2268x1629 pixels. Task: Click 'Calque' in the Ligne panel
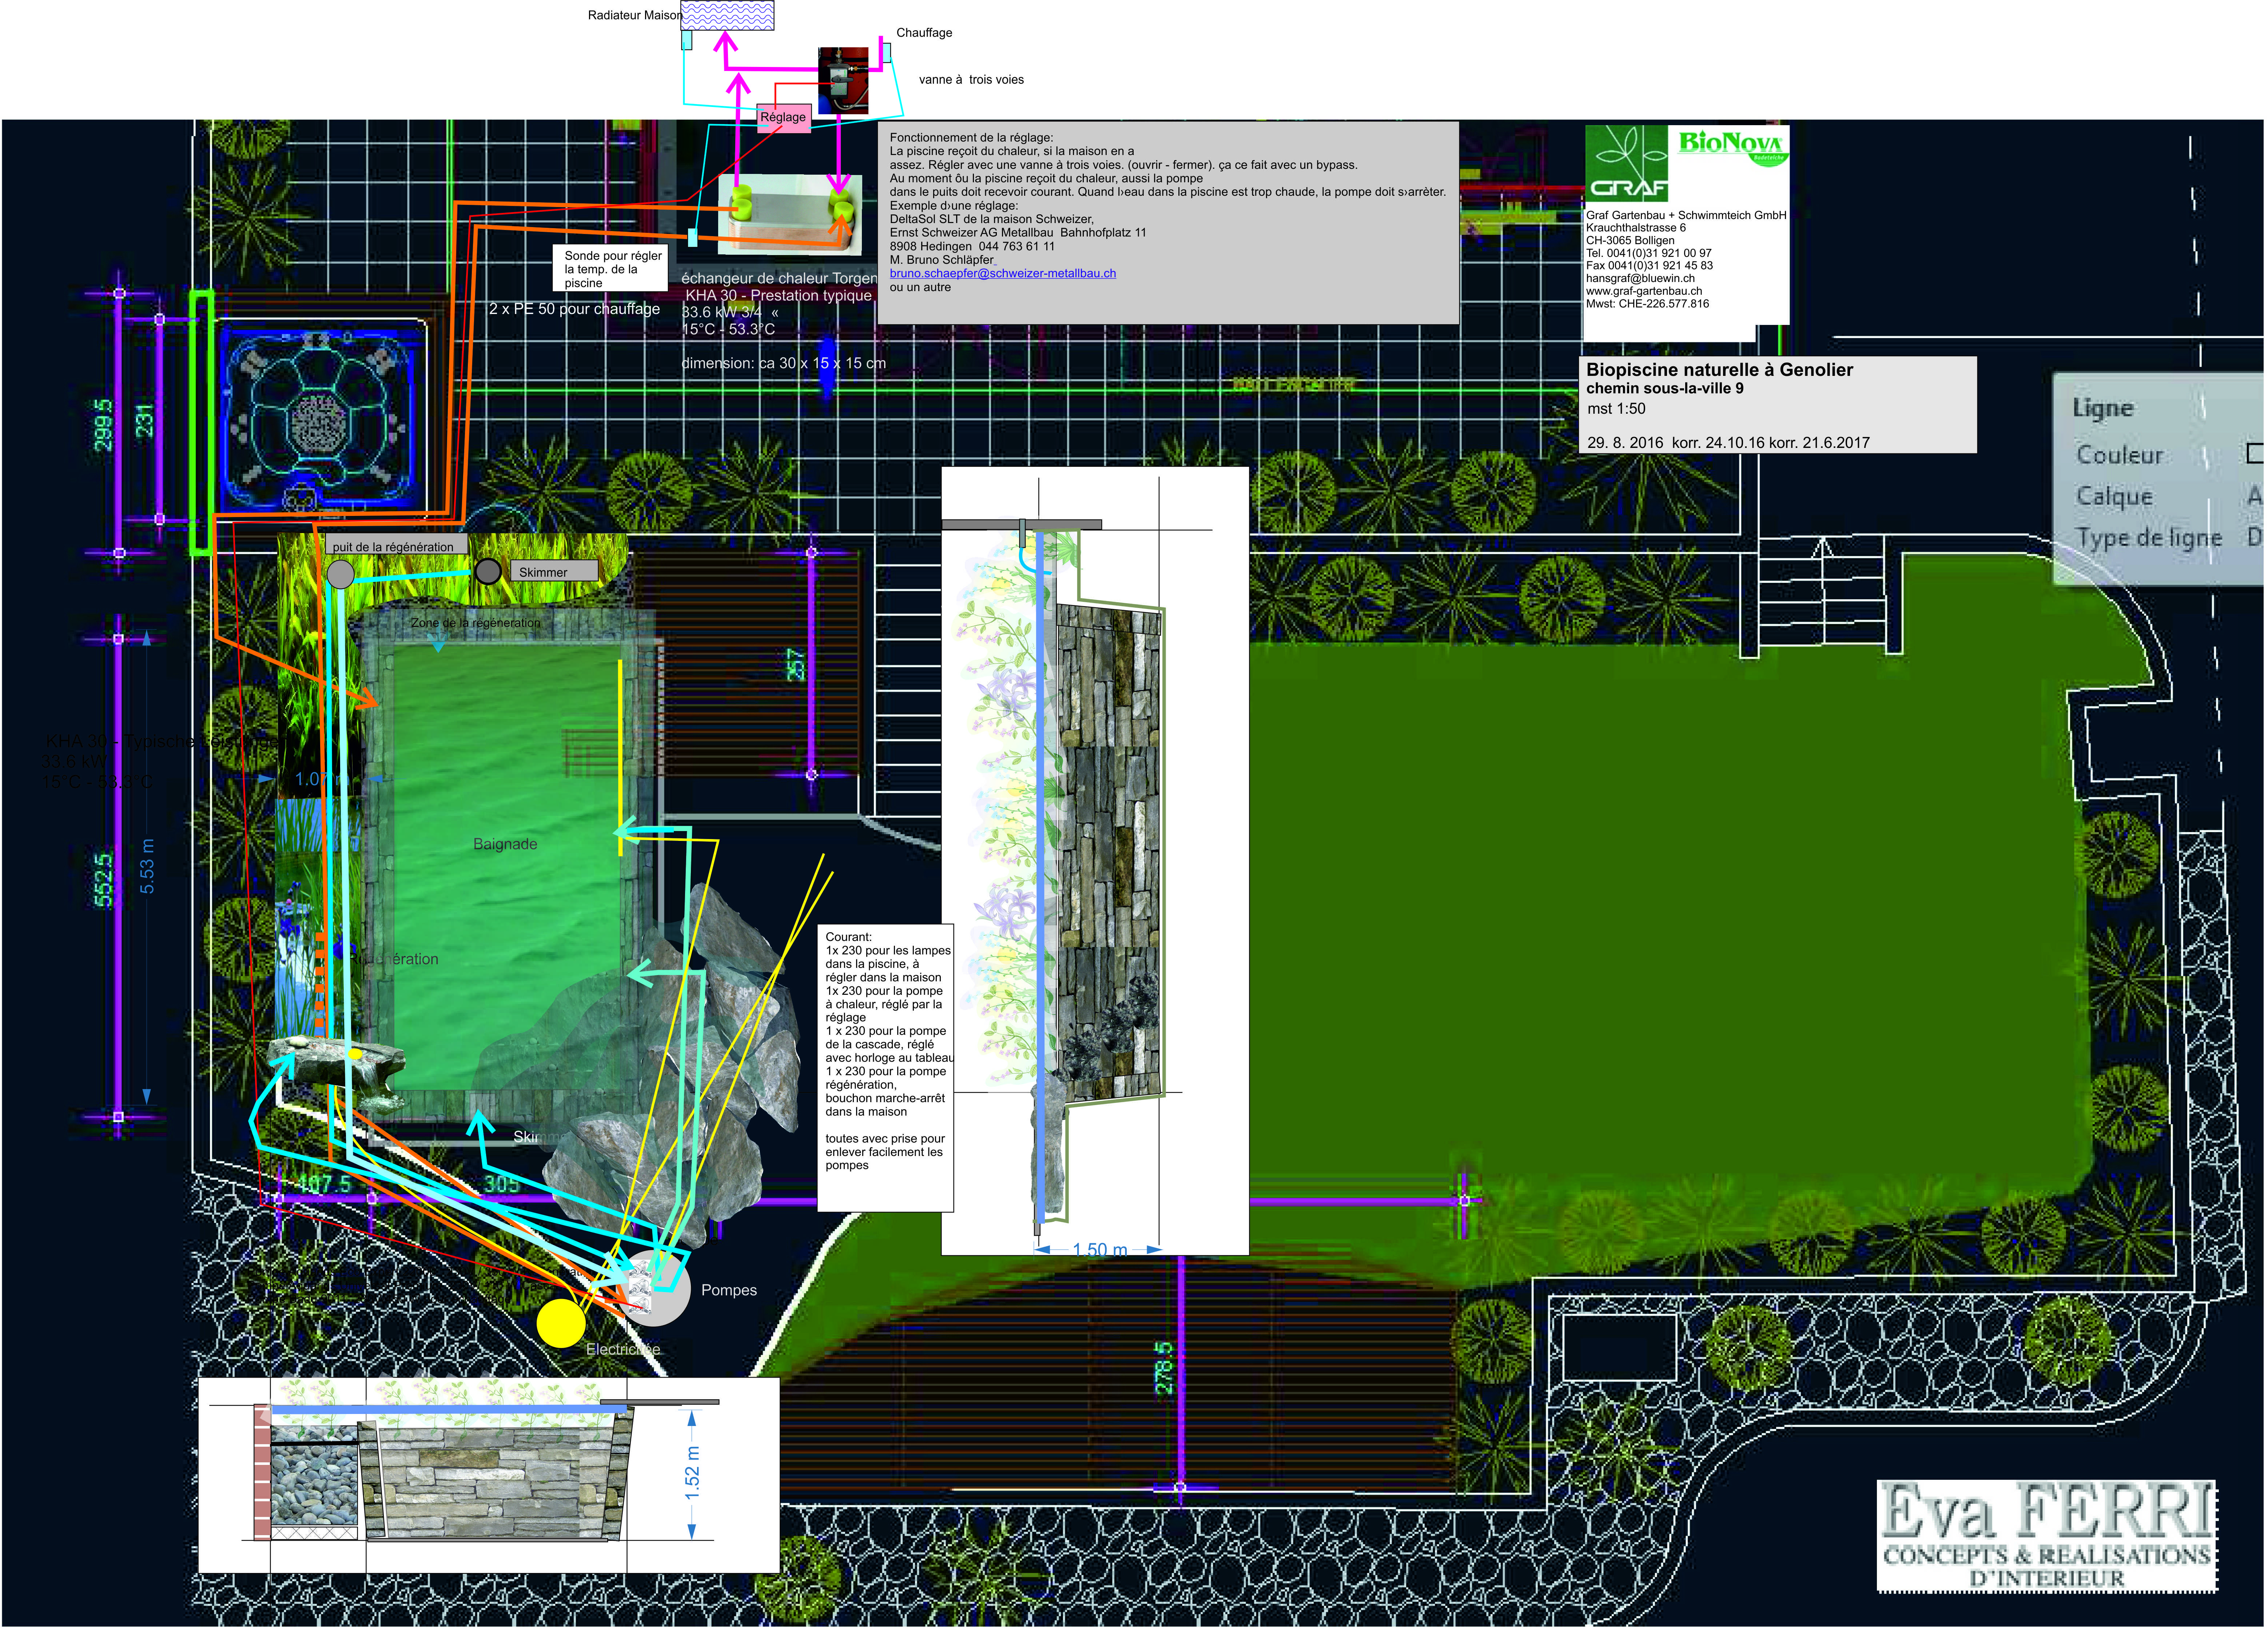pos(2114,496)
